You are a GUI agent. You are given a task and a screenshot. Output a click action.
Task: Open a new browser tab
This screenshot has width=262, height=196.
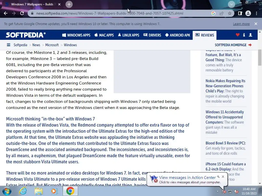69,4
